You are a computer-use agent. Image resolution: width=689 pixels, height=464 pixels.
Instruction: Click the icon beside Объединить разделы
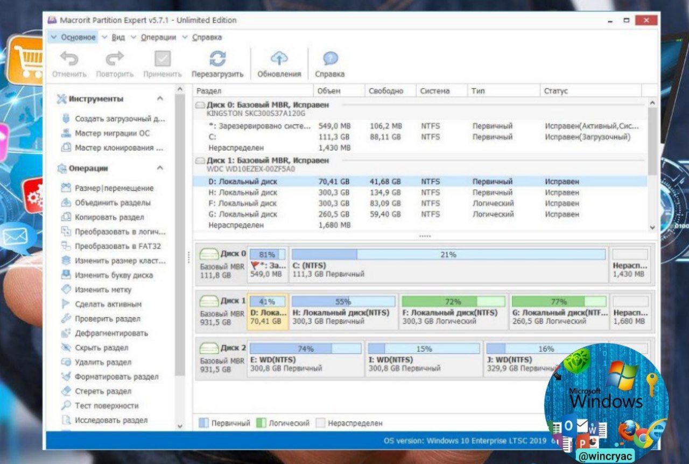click(66, 203)
